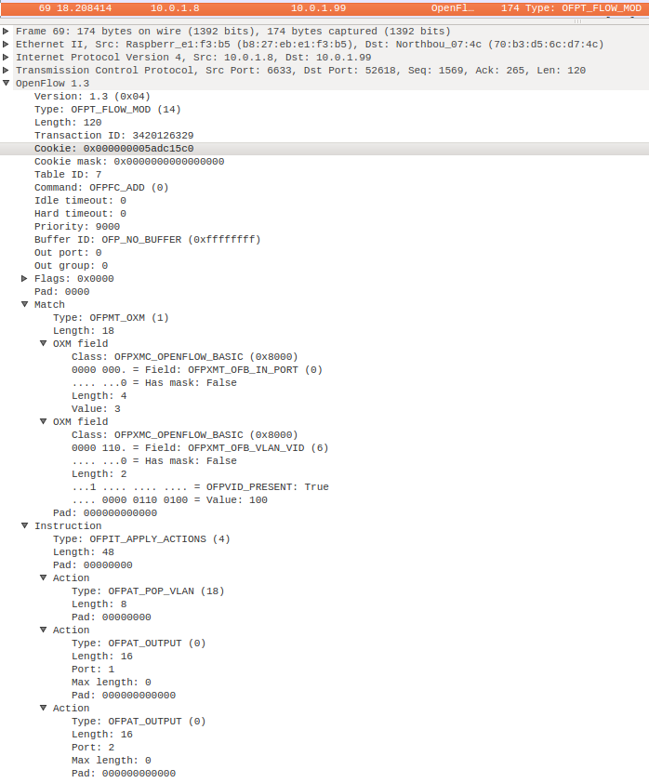Expand the Flags: 0x0000 field
The width and height of the screenshot is (649, 783).
coord(25,278)
